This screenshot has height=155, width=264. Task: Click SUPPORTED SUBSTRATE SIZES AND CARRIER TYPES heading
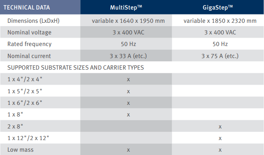click(76, 68)
